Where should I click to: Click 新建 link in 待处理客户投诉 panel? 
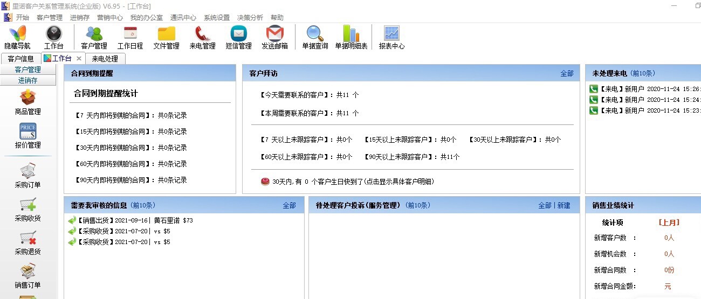pyautogui.click(x=563, y=205)
